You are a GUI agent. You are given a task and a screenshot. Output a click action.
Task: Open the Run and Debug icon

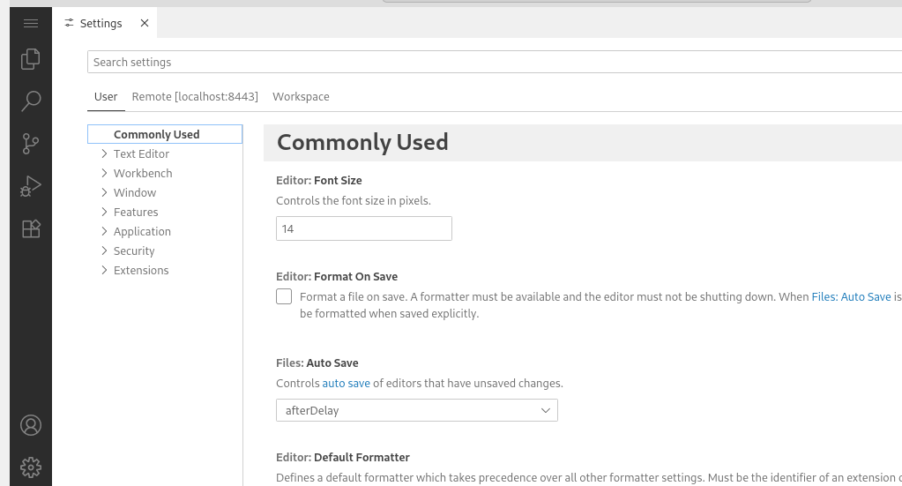(31, 186)
